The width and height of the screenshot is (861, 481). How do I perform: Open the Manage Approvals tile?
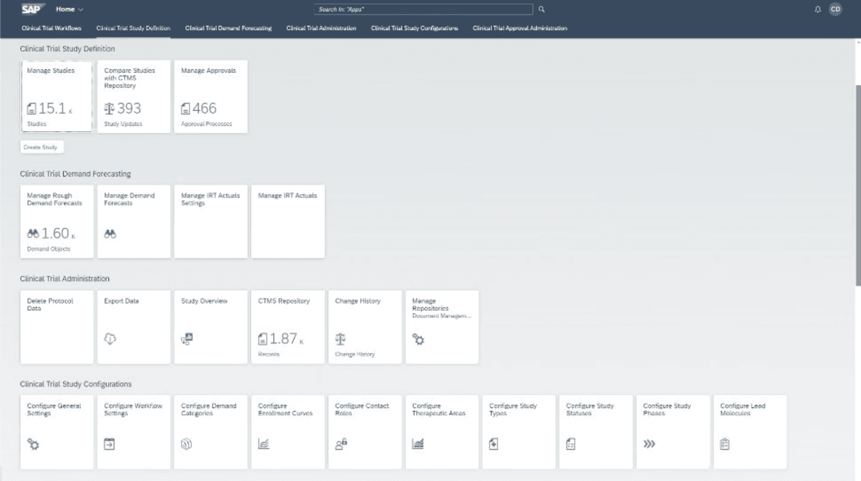pos(211,97)
